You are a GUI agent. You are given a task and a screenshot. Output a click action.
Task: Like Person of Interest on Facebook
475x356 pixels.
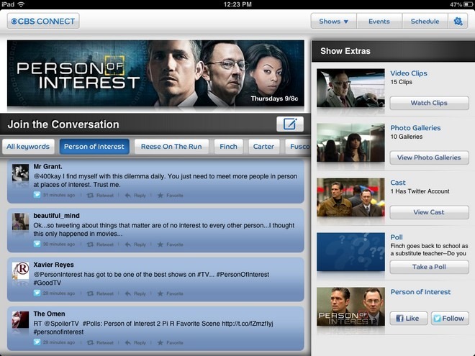point(408,318)
